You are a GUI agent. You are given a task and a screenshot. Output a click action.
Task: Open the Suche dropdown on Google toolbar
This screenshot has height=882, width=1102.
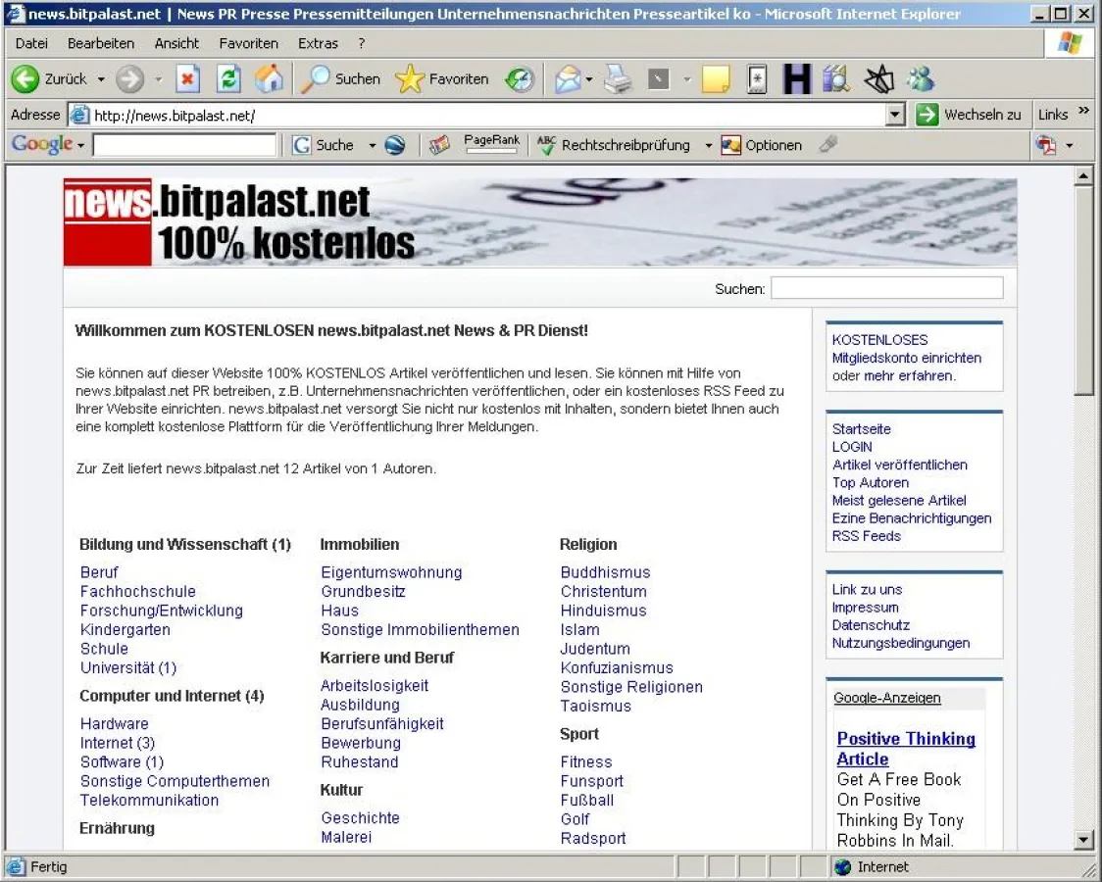(x=374, y=145)
